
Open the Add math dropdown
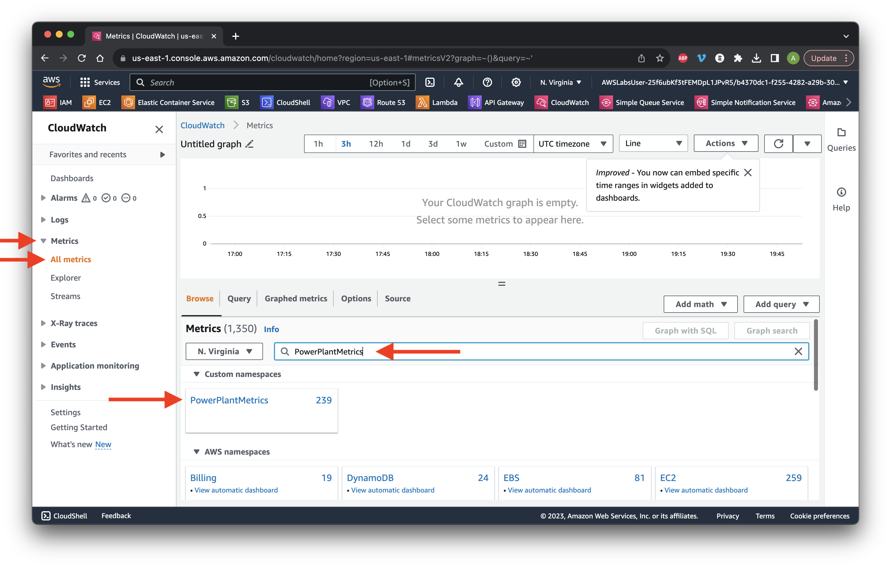700,304
